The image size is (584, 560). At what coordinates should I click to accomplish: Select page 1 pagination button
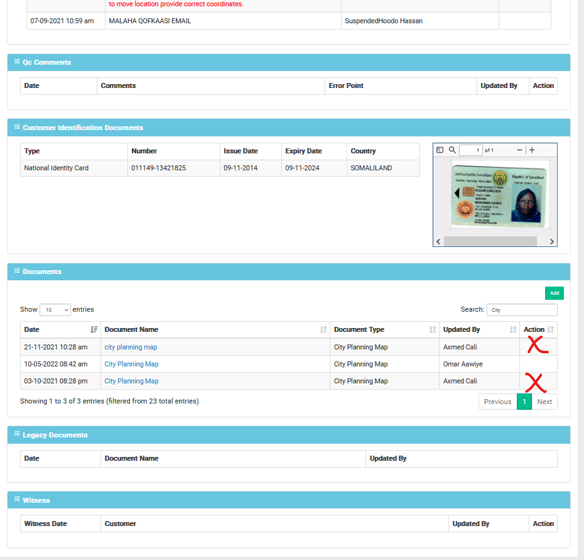click(524, 402)
